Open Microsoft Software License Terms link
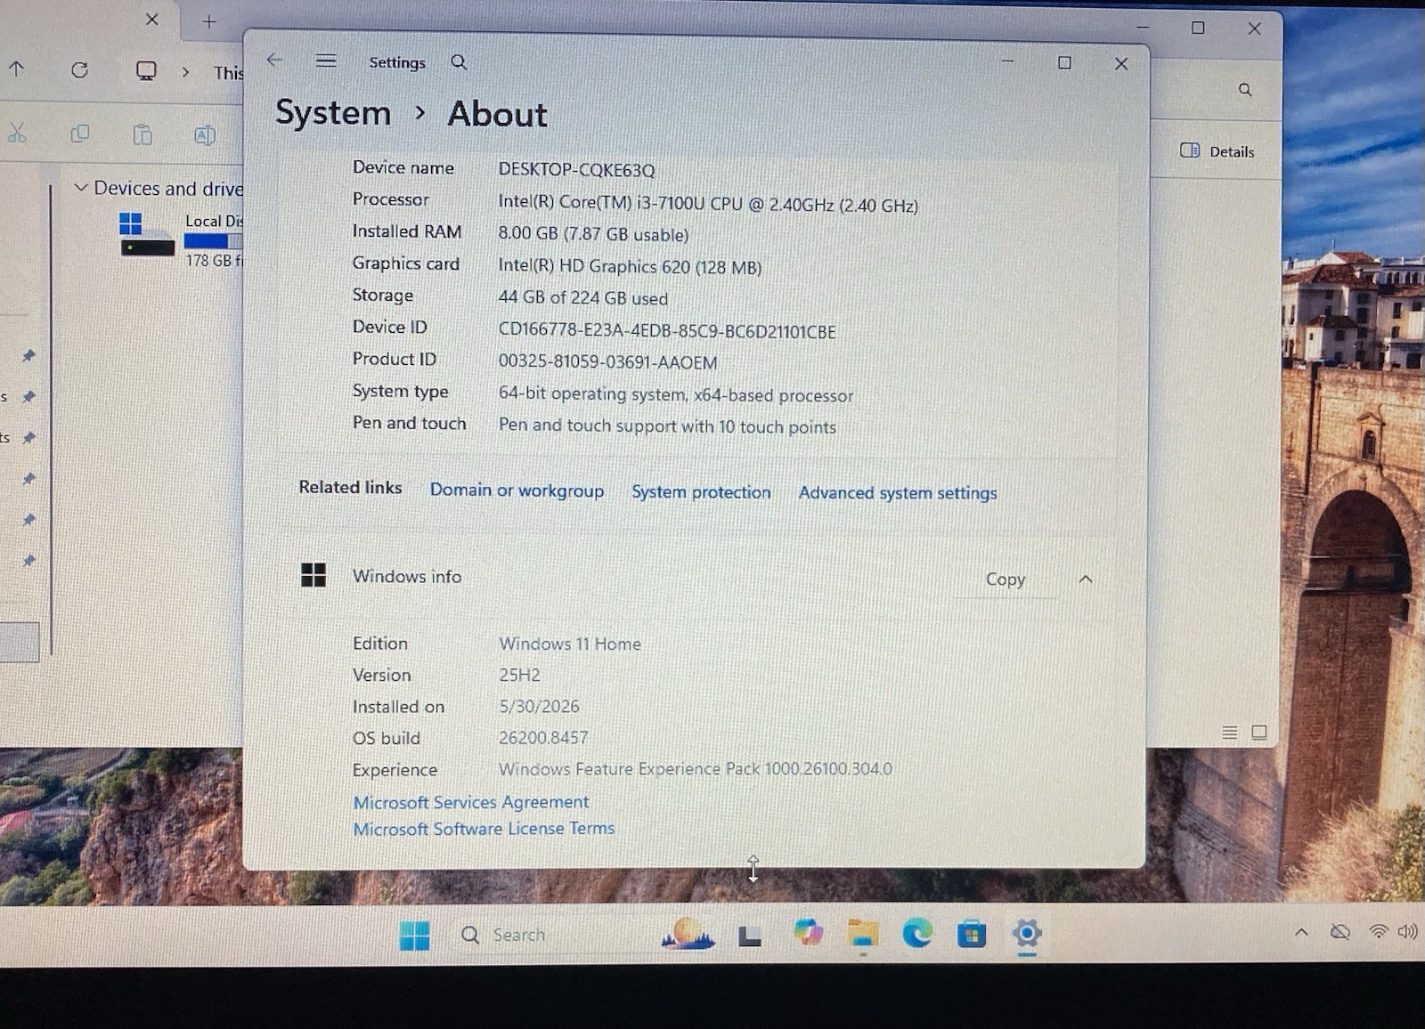1425x1029 pixels. coord(484,829)
